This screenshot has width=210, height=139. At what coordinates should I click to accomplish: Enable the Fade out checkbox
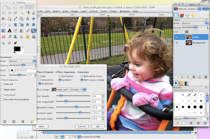coord(3,84)
